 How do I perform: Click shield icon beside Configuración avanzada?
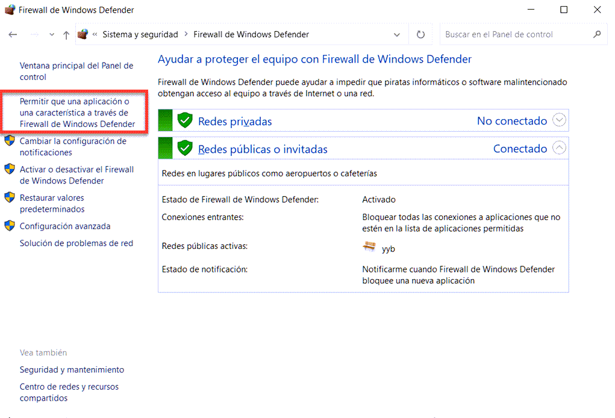coord(10,226)
